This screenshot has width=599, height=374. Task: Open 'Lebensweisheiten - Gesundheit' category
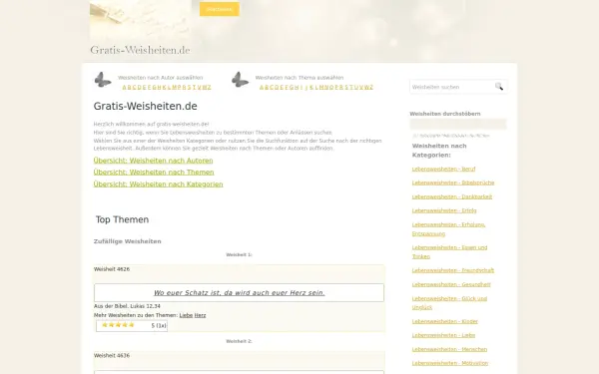tap(451, 284)
